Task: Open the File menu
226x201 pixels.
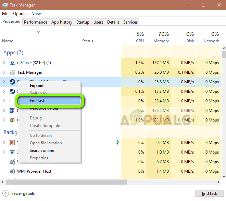Action: (5, 14)
